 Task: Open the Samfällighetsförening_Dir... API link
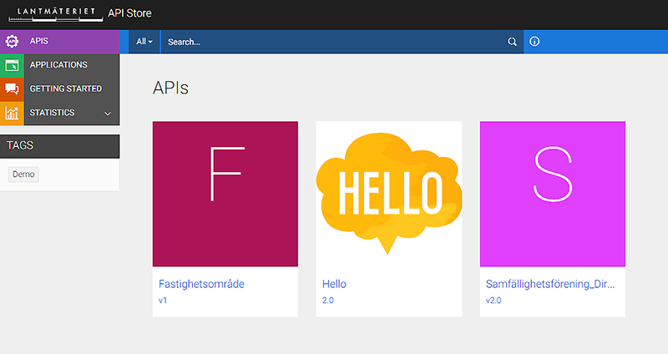(x=550, y=284)
